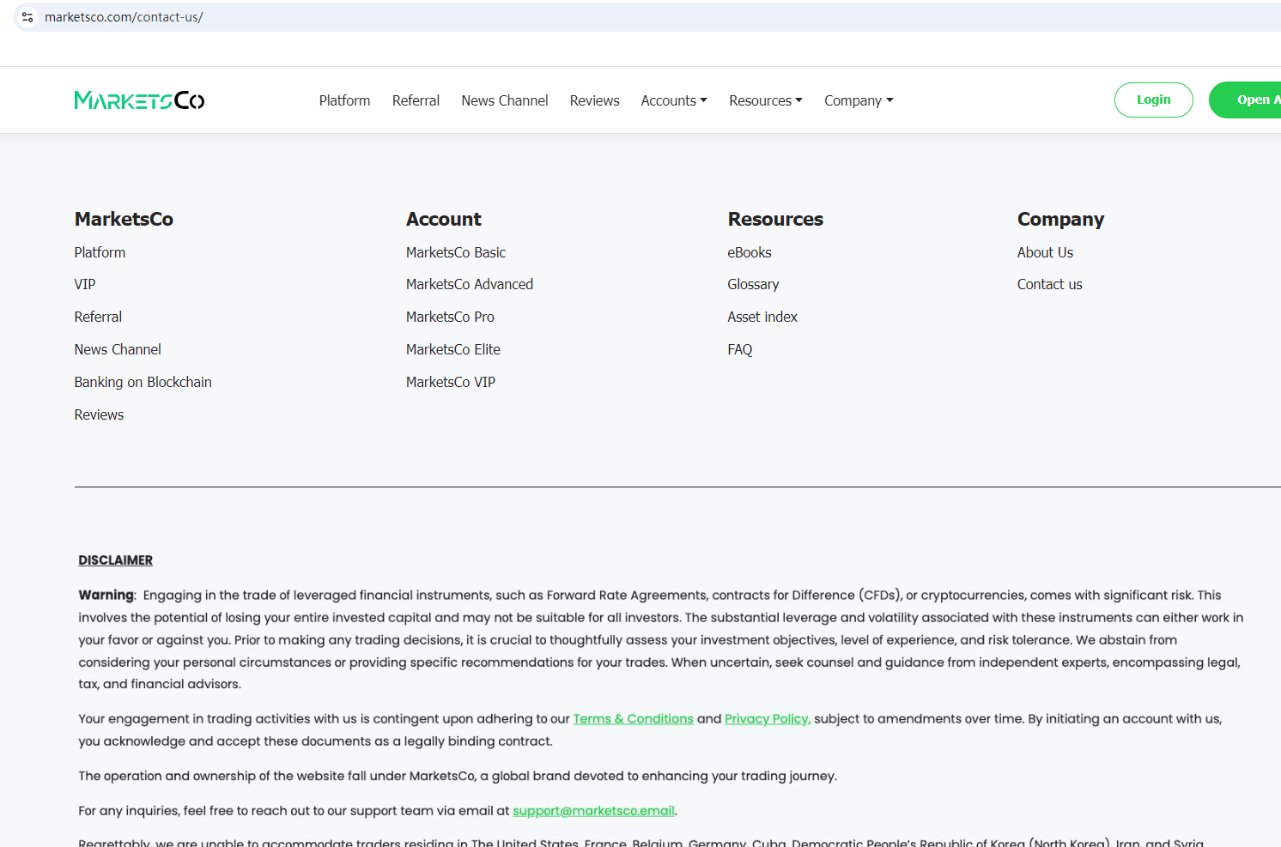Click the MarketsCo logo in header
The width and height of the screenshot is (1281, 847).
(139, 100)
